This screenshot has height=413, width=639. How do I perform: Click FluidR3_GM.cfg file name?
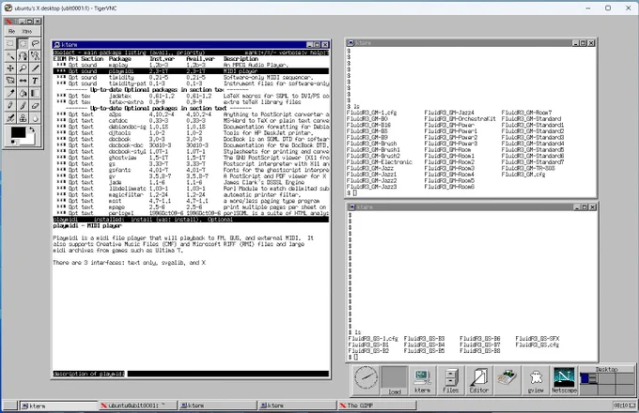click(522, 175)
